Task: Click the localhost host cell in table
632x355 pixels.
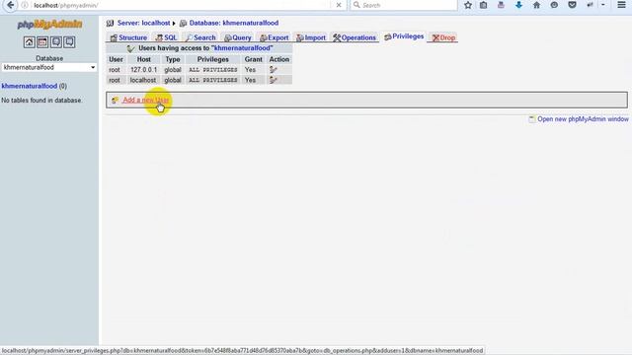Action: tap(142, 80)
